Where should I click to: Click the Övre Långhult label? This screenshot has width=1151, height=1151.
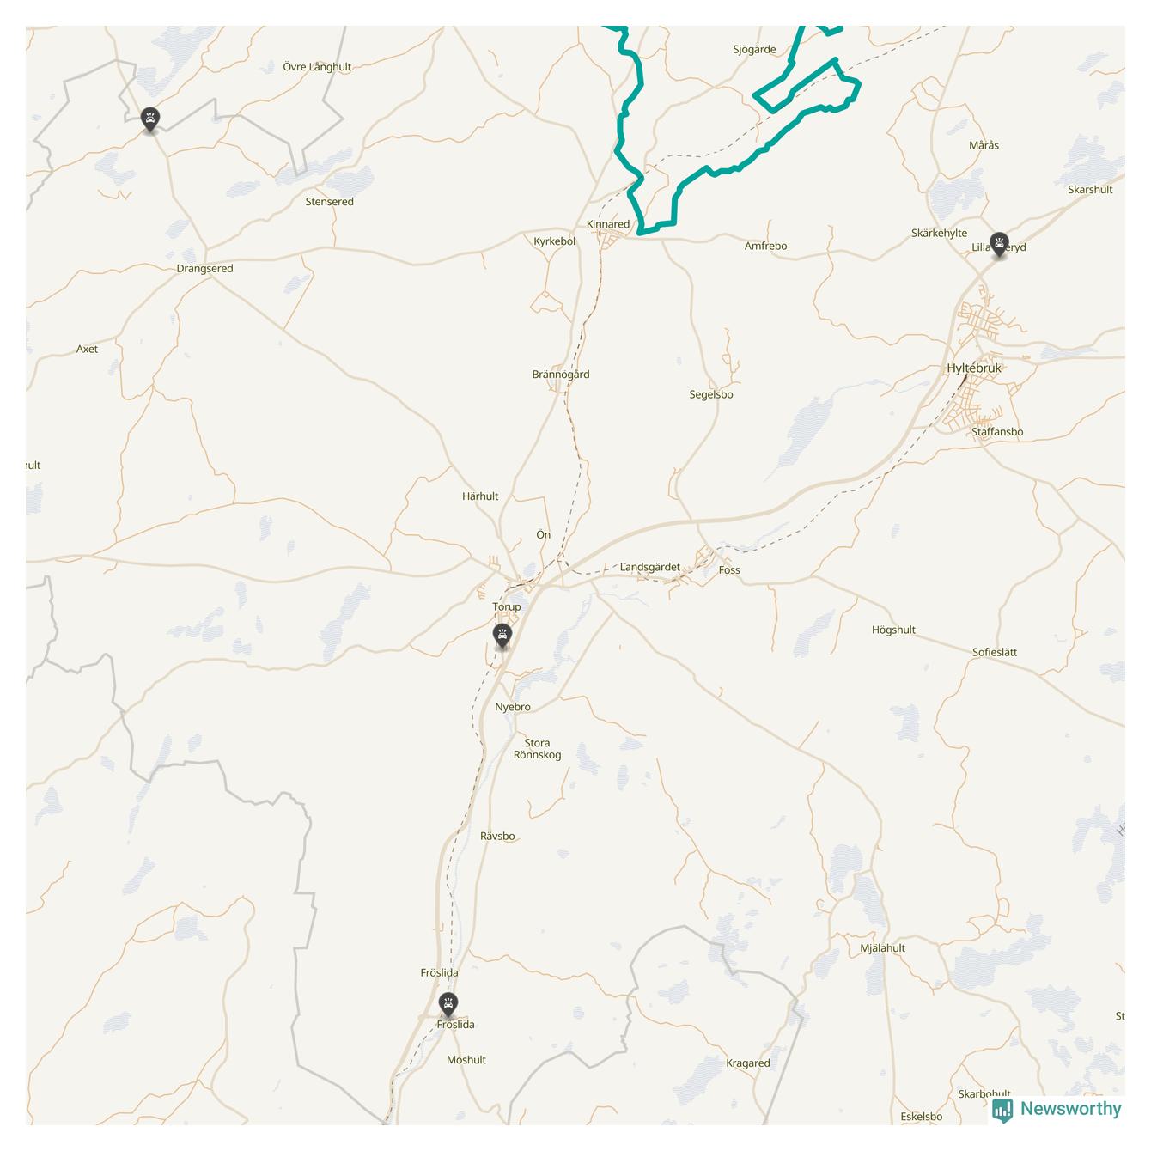(317, 67)
